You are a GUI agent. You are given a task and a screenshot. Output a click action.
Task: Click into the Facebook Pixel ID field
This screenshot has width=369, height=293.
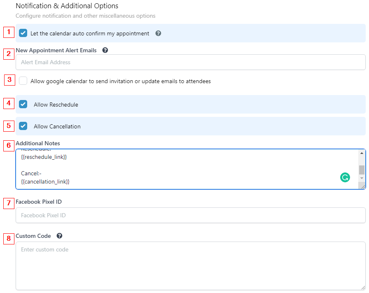pos(190,215)
